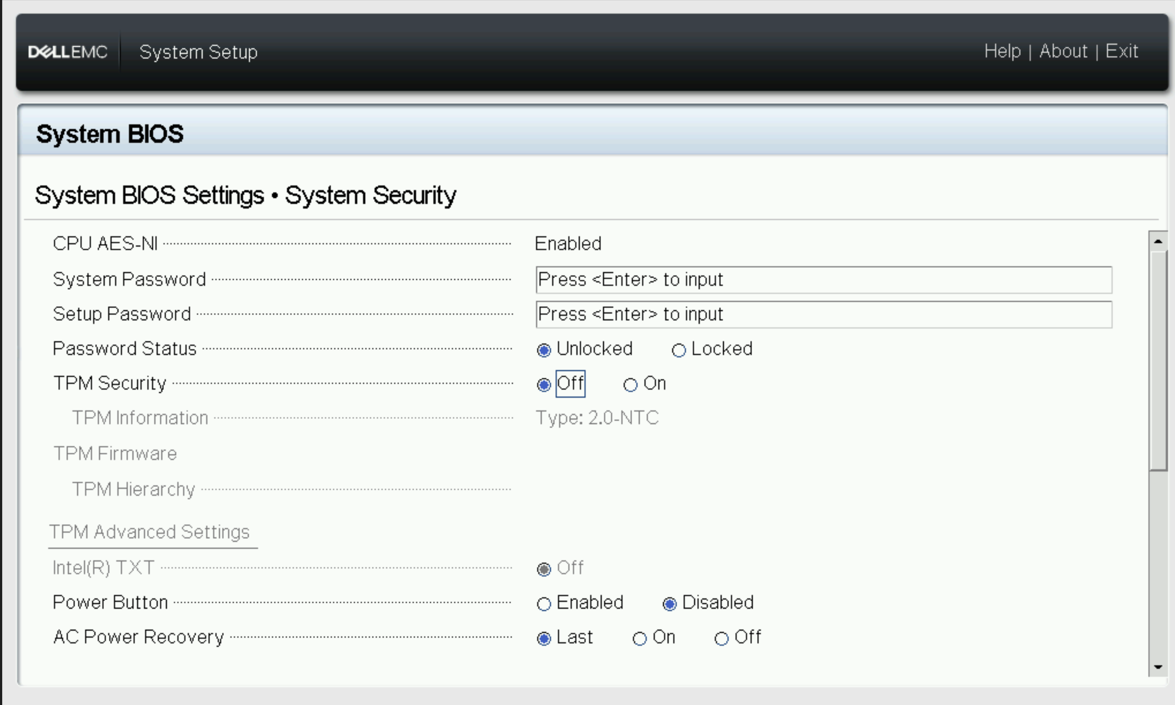Screen dimensions: 1175x705
Task: Select Last for AC Power Recovery
Action: click(x=544, y=639)
